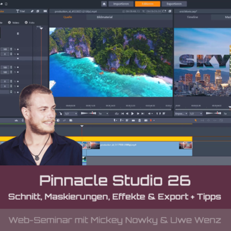This screenshot has width=231, height=231.
Task: Switch to the Quelle source tab
Action: click(x=68, y=17)
